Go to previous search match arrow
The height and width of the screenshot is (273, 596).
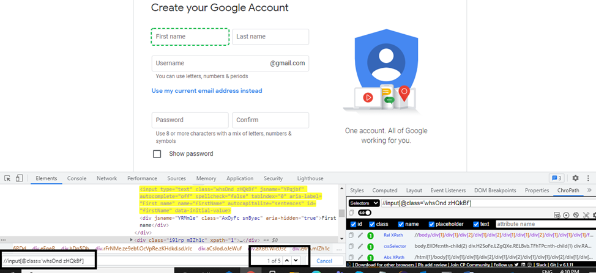coord(287,261)
